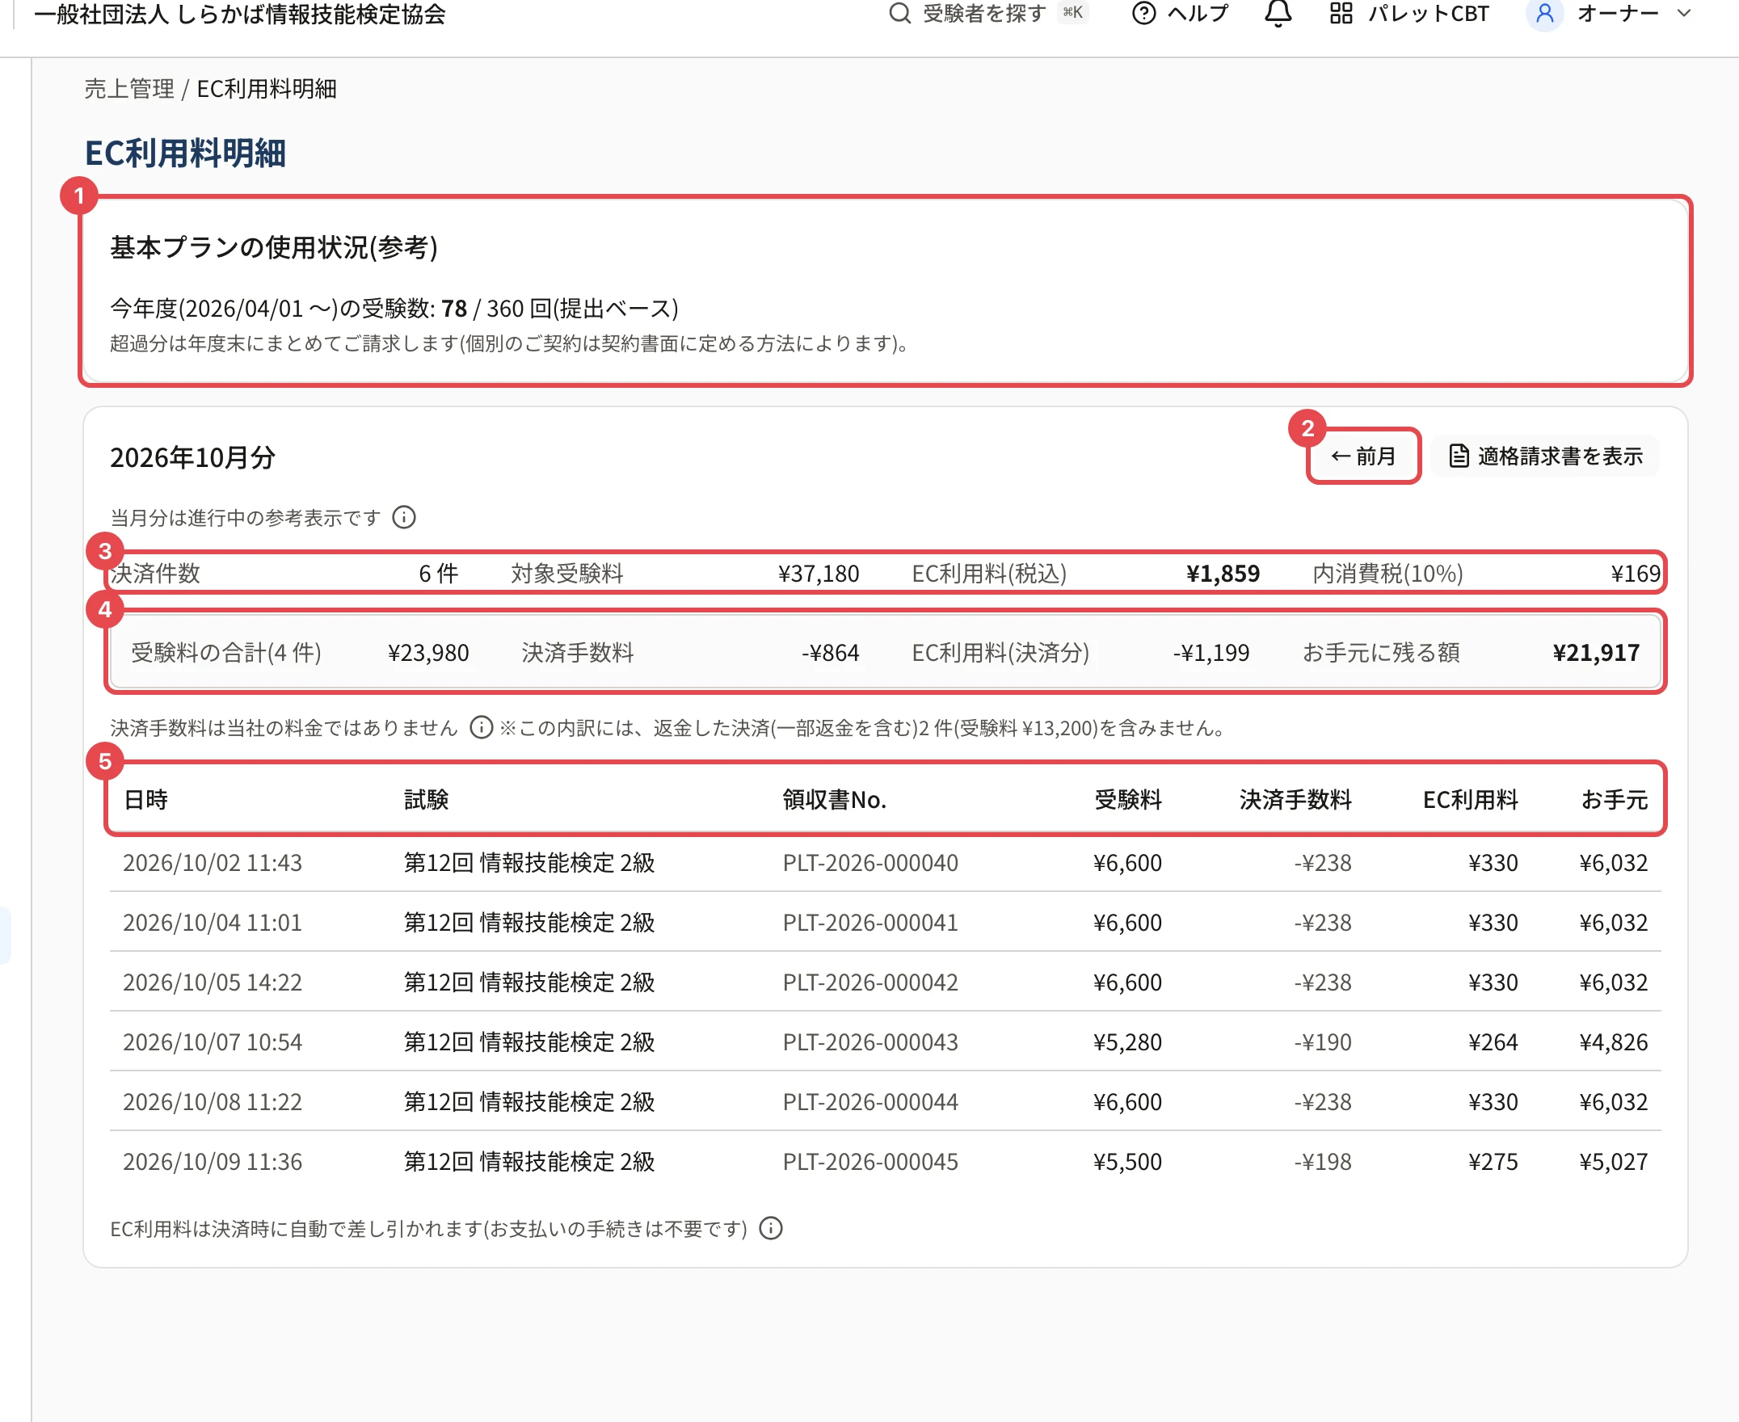
Task: Expand the オーナー account dropdown chevron
Action: (1683, 13)
